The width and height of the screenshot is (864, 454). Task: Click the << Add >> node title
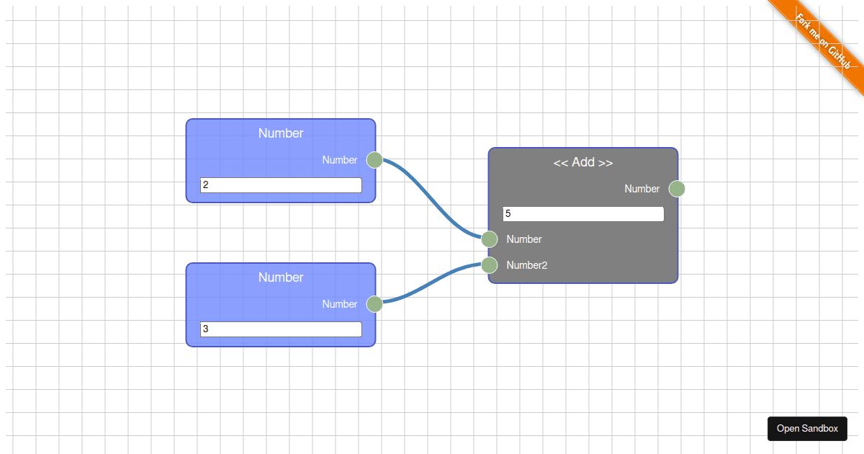583,162
